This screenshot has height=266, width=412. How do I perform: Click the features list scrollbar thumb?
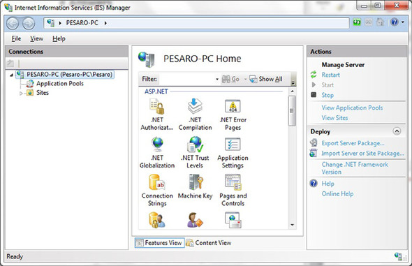point(292,110)
